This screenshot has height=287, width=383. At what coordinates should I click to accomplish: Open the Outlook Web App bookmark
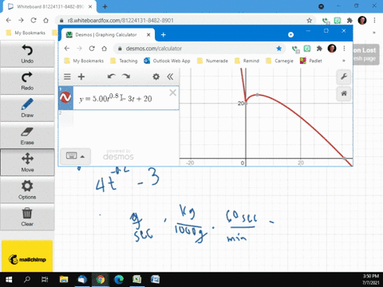coord(167,61)
